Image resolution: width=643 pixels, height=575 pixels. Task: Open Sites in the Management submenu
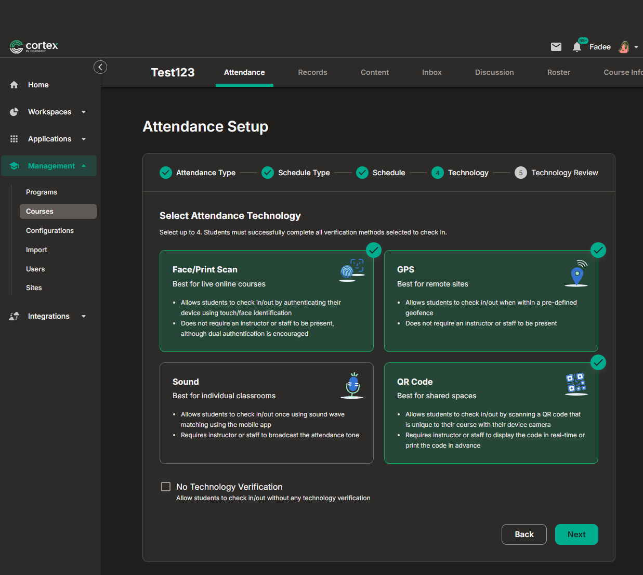34,288
